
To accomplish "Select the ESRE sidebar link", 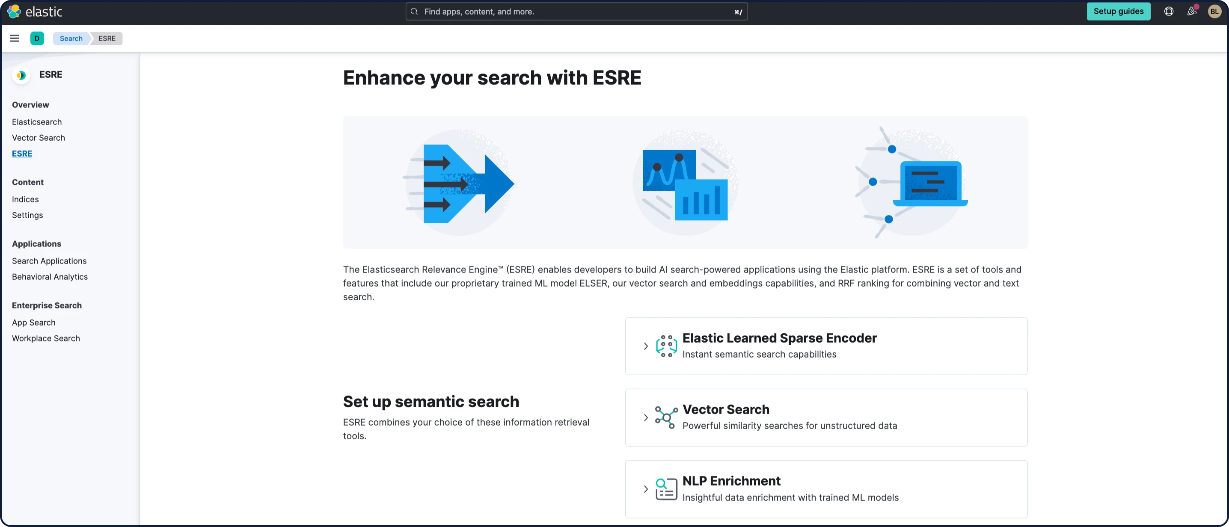I will (22, 154).
